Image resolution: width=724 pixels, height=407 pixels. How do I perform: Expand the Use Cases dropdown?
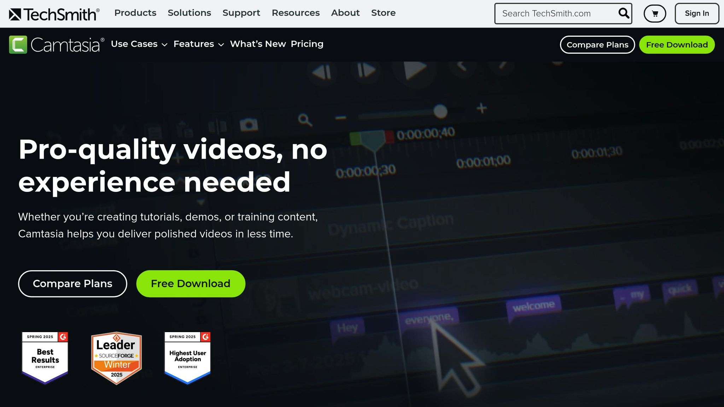point(139,44)
